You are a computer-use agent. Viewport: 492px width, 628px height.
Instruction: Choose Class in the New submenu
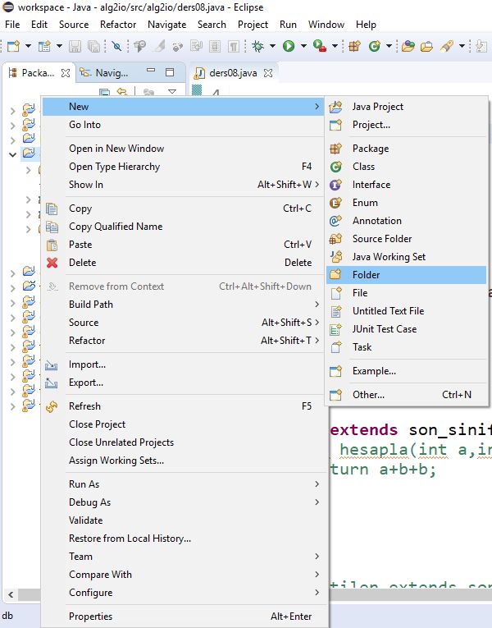[x=406, y=167]
